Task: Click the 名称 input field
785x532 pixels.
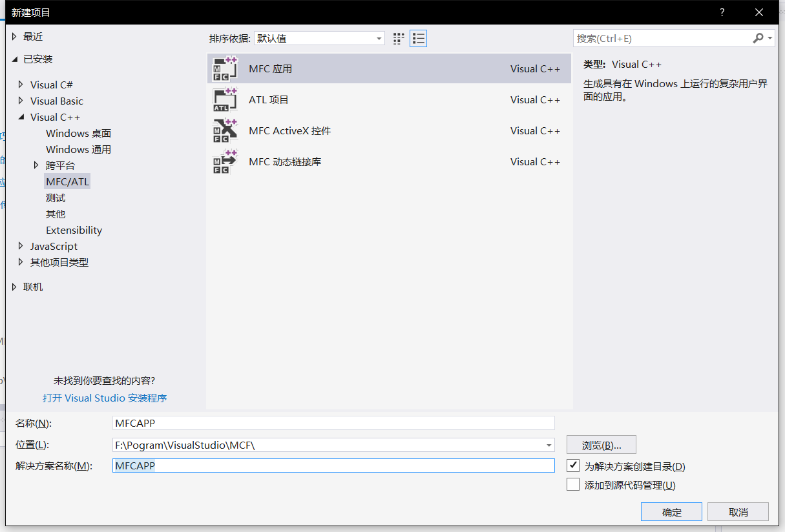Action: 333,423
